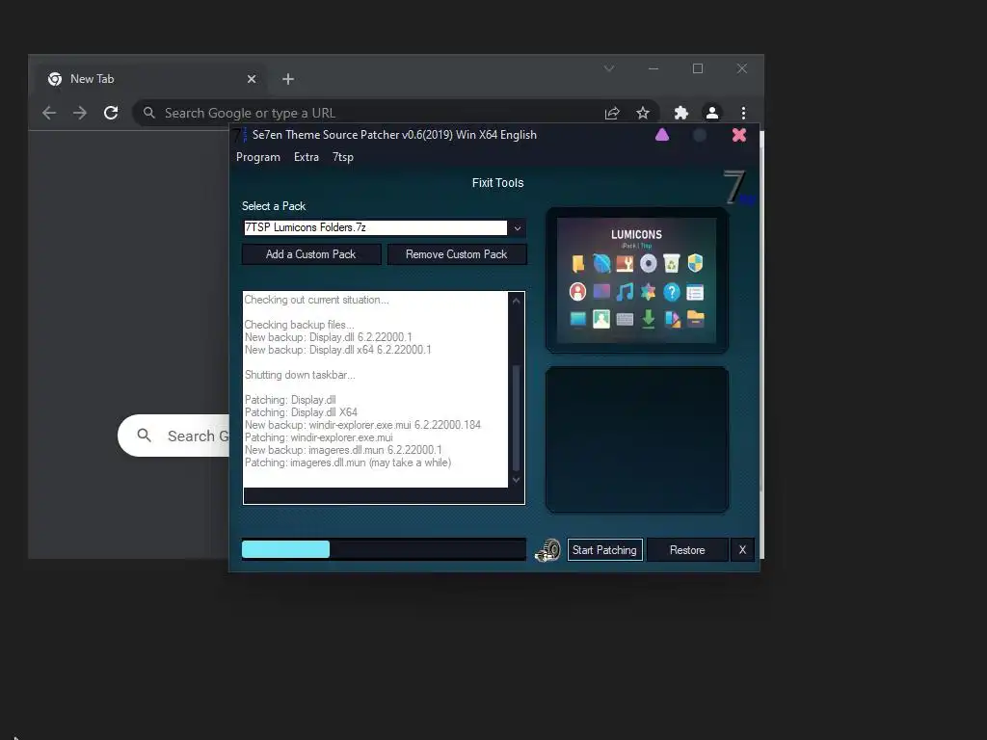Click Add a Custom Pack button
This screenshot has height=740, width=987.
tap(311, 254)
